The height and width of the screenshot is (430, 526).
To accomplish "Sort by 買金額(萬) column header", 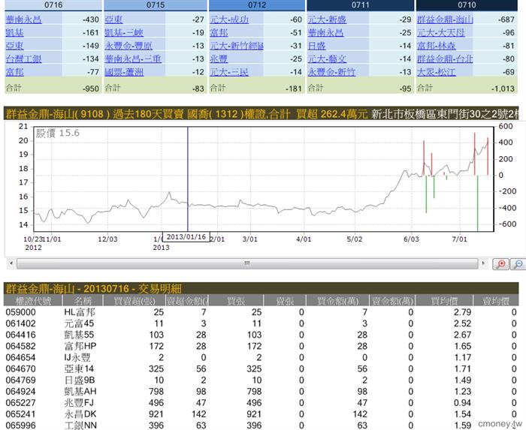I will point(337,300).
